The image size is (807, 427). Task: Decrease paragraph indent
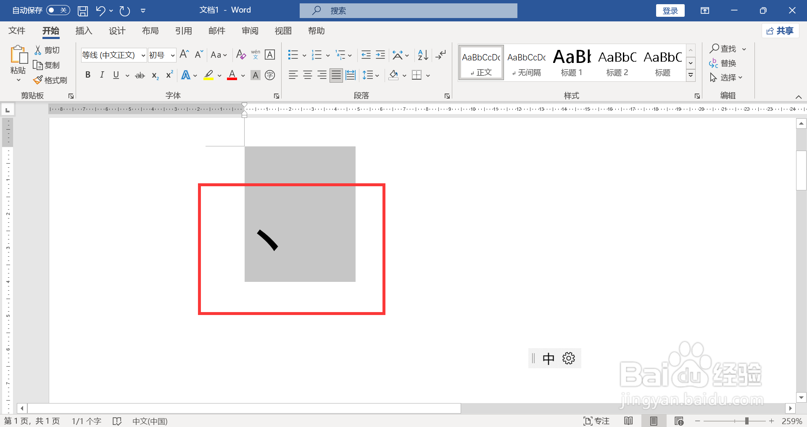point(366,55)
